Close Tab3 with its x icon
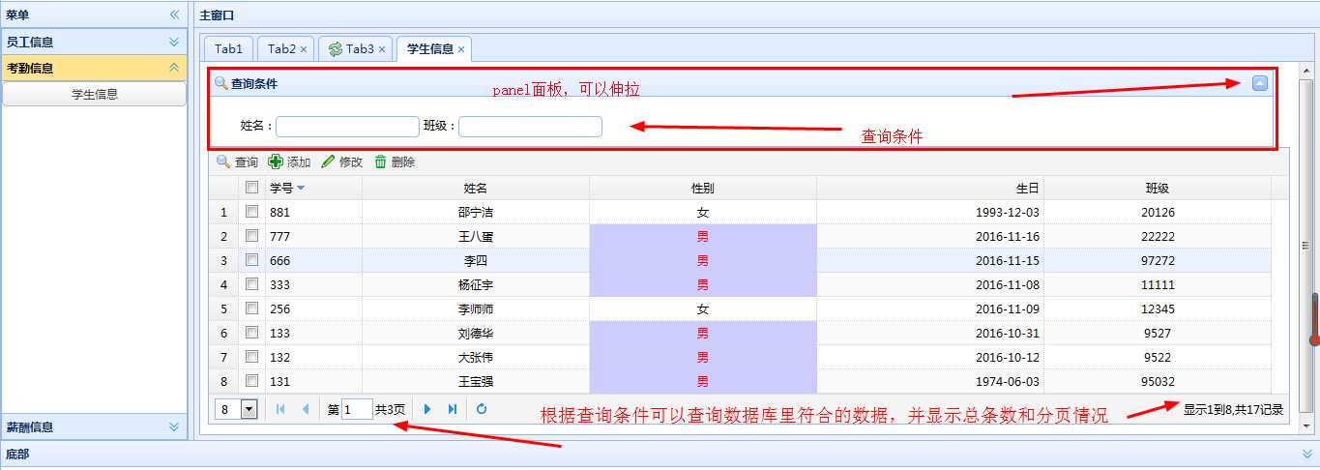This screenshot has height=470, width=1320. [x=382, y=49]
